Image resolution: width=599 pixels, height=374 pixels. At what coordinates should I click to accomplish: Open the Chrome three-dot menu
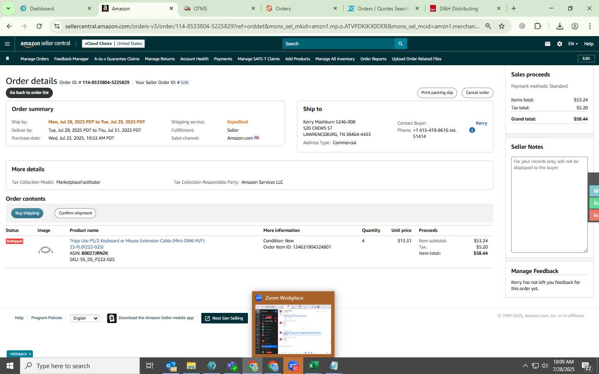590,26
